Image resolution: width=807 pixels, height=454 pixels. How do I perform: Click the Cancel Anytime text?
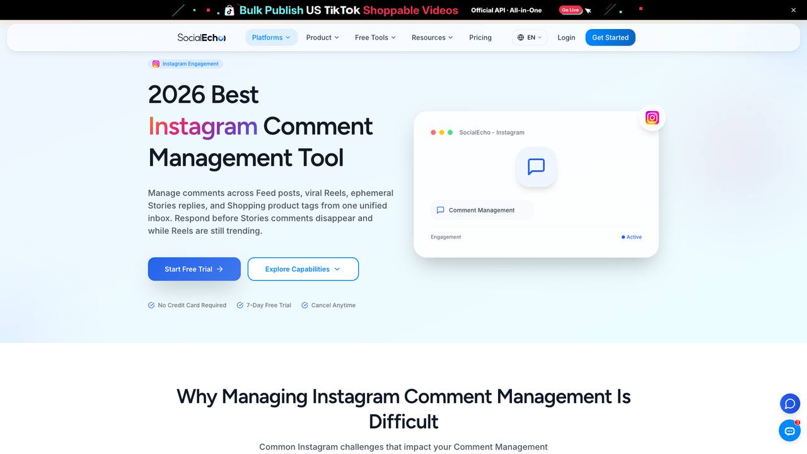334,305
